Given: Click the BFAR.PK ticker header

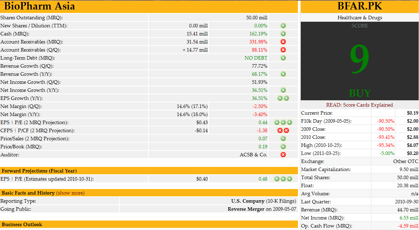Looking at the screenshot, I should [359, 6].
